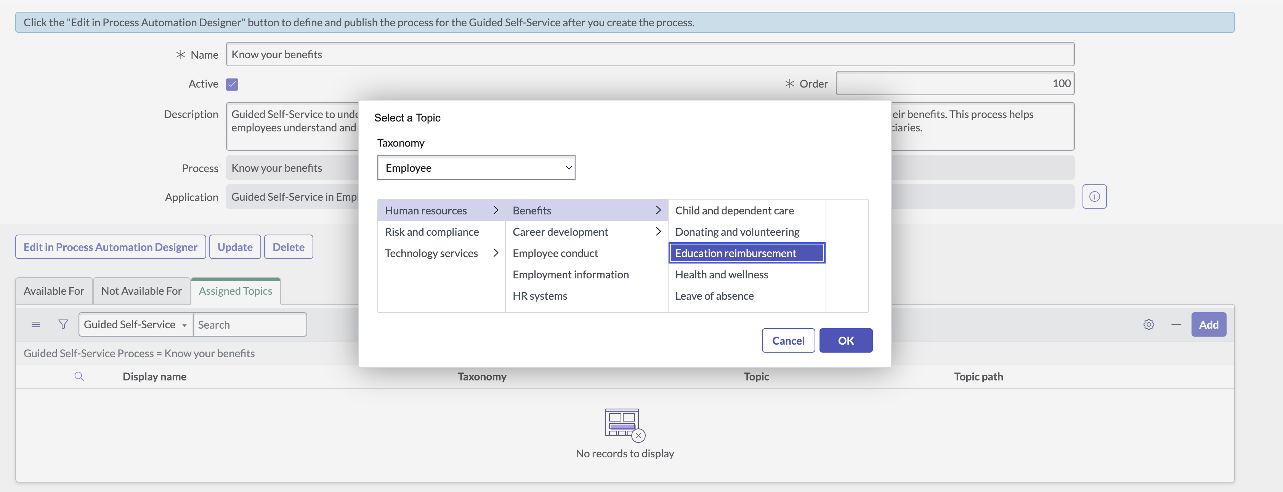Select Education reimbursement topic
The image size is (1283, 492).
[x=747, y=253]
